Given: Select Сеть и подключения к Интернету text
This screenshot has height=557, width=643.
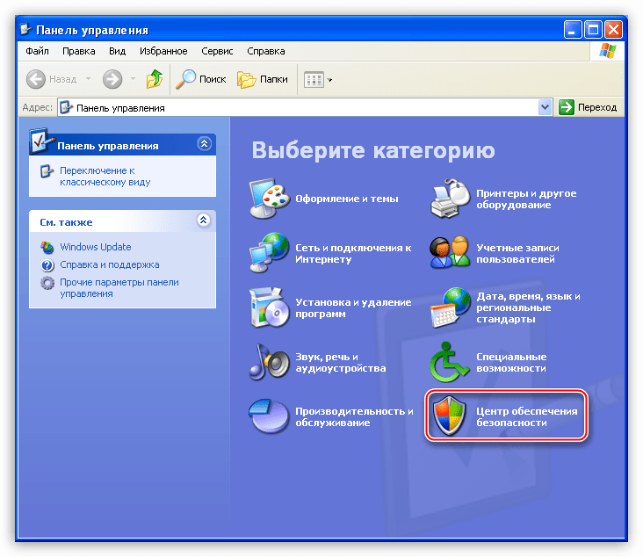Looking at the screenshot, I should tap(353, 254).
